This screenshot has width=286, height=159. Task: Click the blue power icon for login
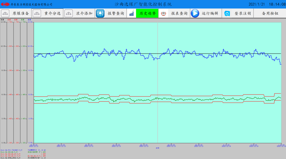point(227,13)
